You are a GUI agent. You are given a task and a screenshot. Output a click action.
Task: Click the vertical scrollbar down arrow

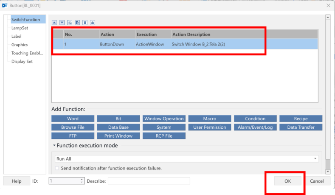(x=328, y=172)
